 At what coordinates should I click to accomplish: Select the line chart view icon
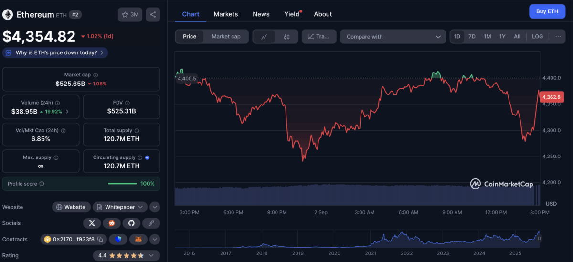tap(264, 37)
